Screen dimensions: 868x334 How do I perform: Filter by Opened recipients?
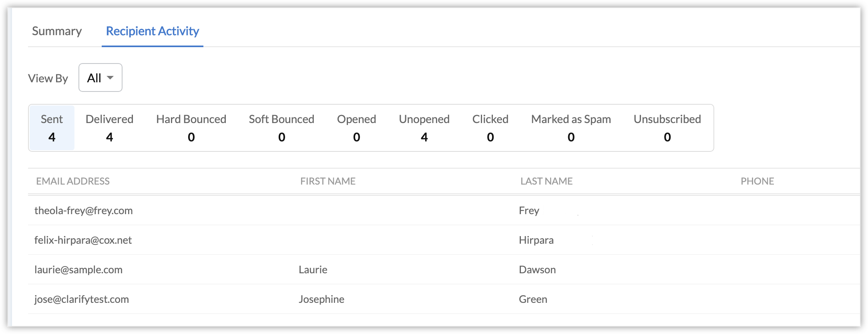[x=356, y=128]
